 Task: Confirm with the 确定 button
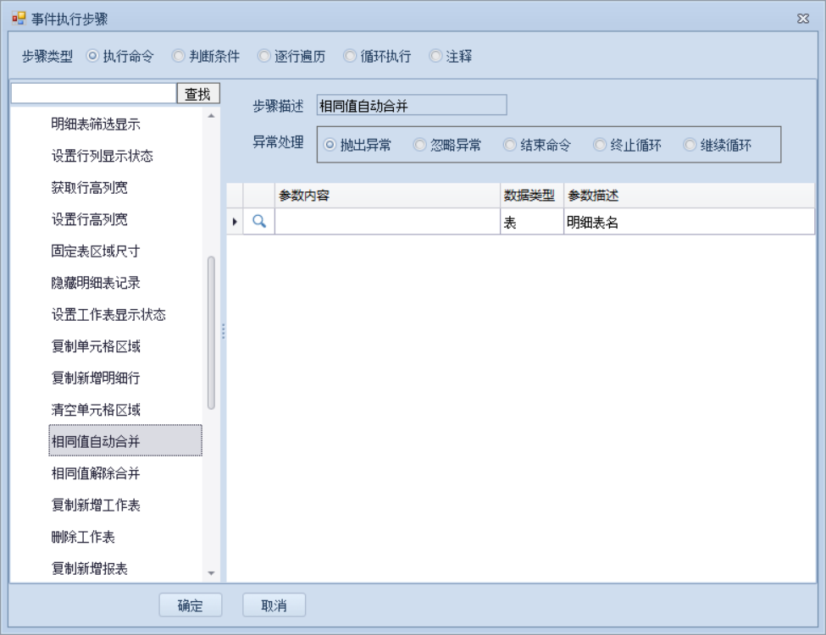(x=191, y=605)
